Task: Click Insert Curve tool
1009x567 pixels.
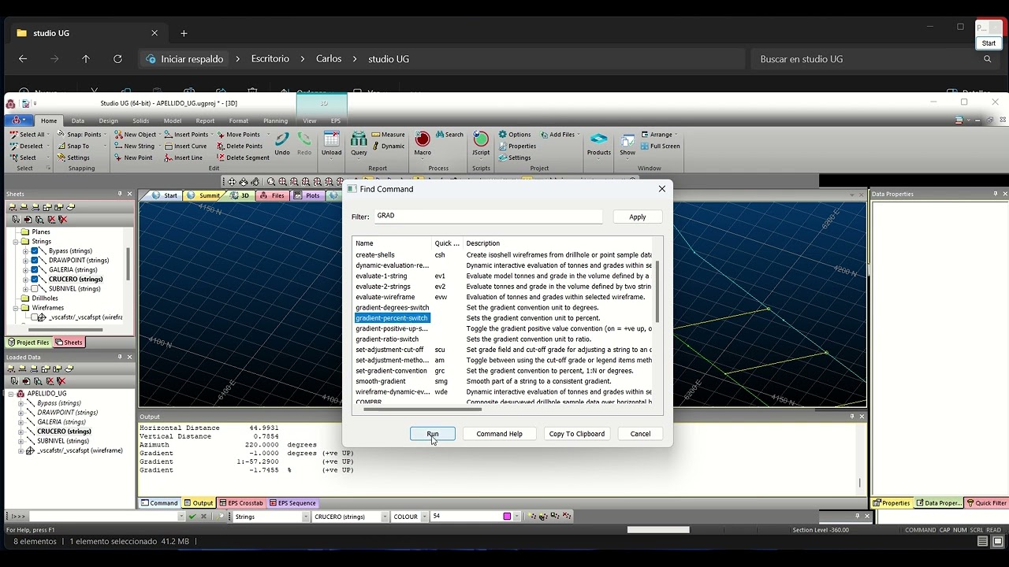Action: click(x=185, y=146)
